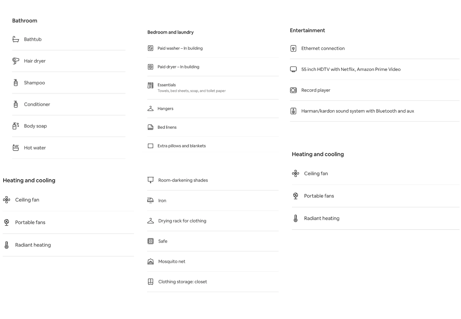461x319 pixels.
Task: Click the Hot water icon
Action: coord(16,148)
